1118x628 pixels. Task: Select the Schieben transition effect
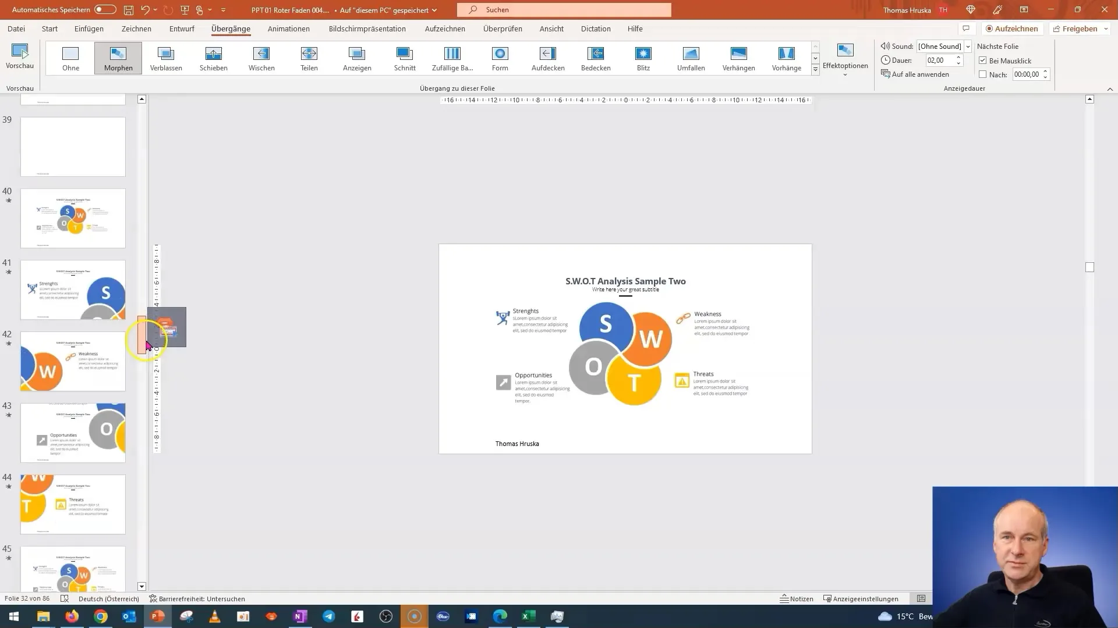click(213, 58)
